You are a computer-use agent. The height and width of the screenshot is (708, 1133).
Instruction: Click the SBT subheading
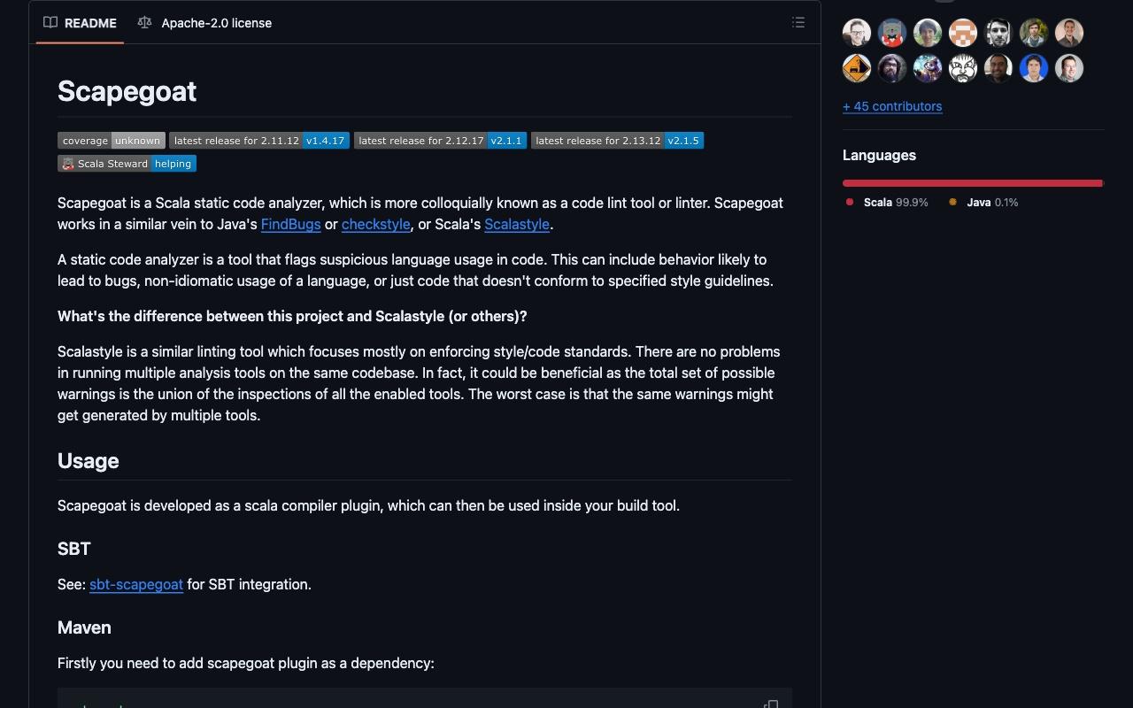pyautogui.click(x=73, y=549)
